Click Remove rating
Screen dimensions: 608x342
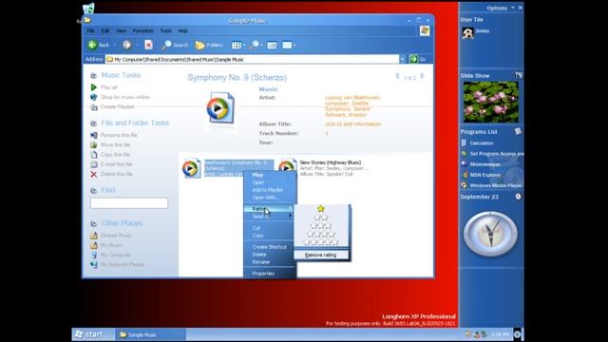[x=321, y=255]
